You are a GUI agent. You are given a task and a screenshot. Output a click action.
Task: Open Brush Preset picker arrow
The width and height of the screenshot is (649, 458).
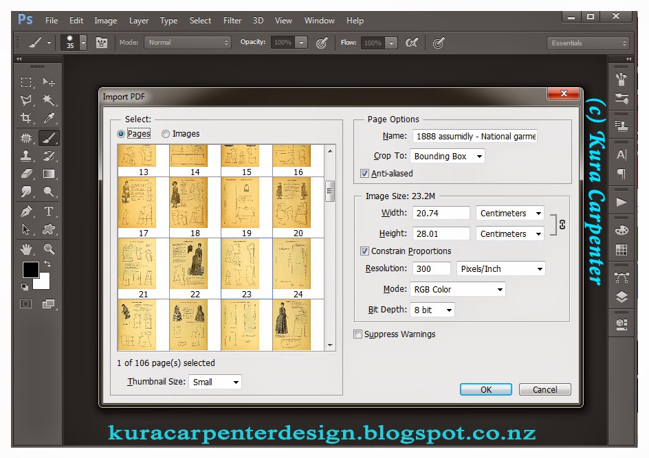83,43
